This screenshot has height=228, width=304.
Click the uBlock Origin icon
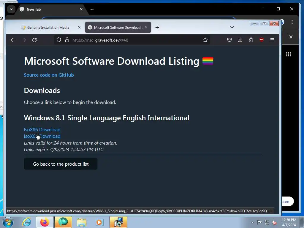262,40
